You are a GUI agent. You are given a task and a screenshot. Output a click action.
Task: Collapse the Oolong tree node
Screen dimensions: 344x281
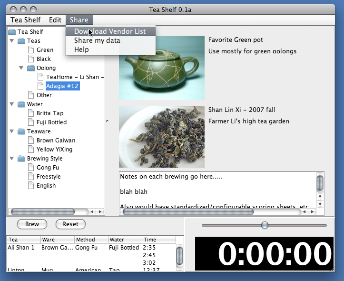[21, 68]
